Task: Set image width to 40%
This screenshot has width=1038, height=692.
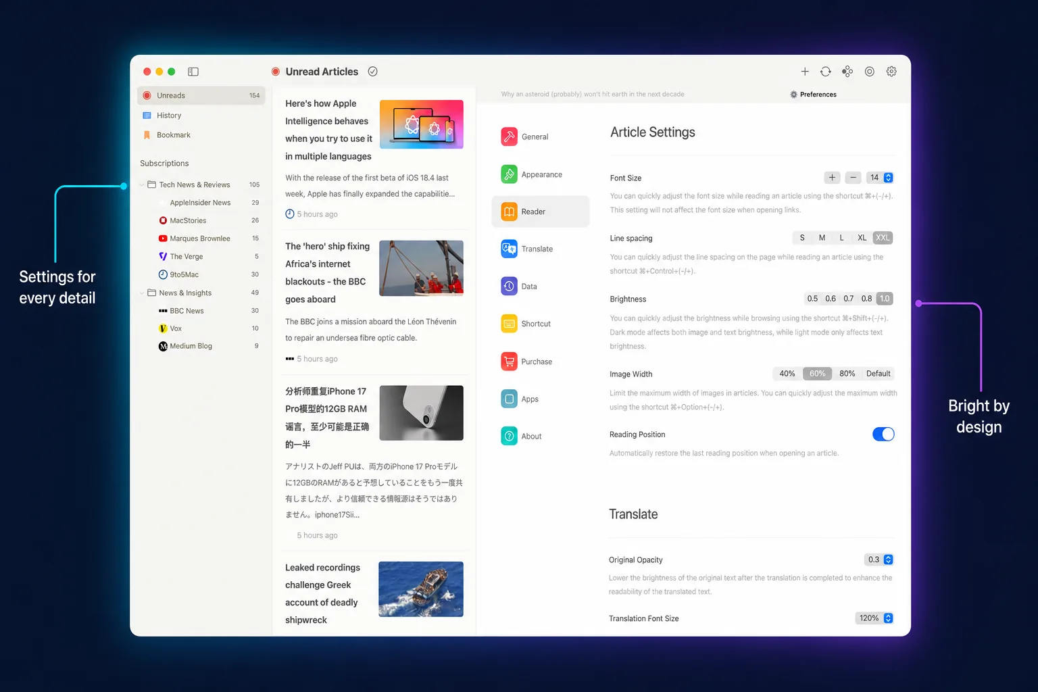Action: click(787, 374)
